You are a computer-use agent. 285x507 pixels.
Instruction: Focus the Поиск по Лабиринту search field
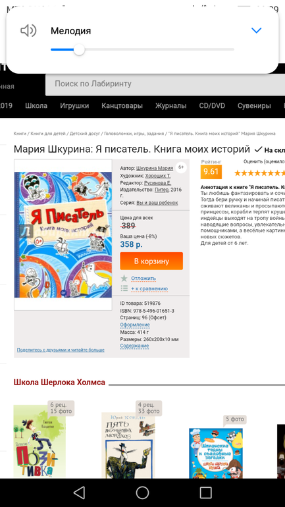click(x=165, y=84)
